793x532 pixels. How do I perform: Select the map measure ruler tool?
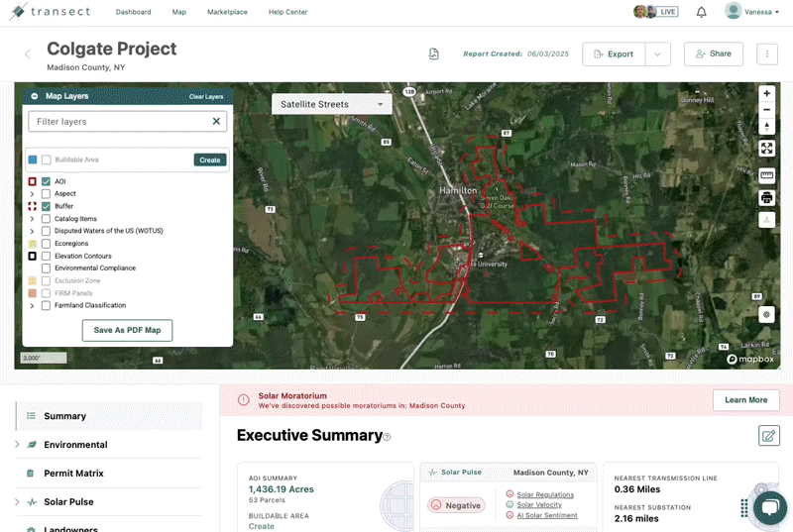(766, 175)
